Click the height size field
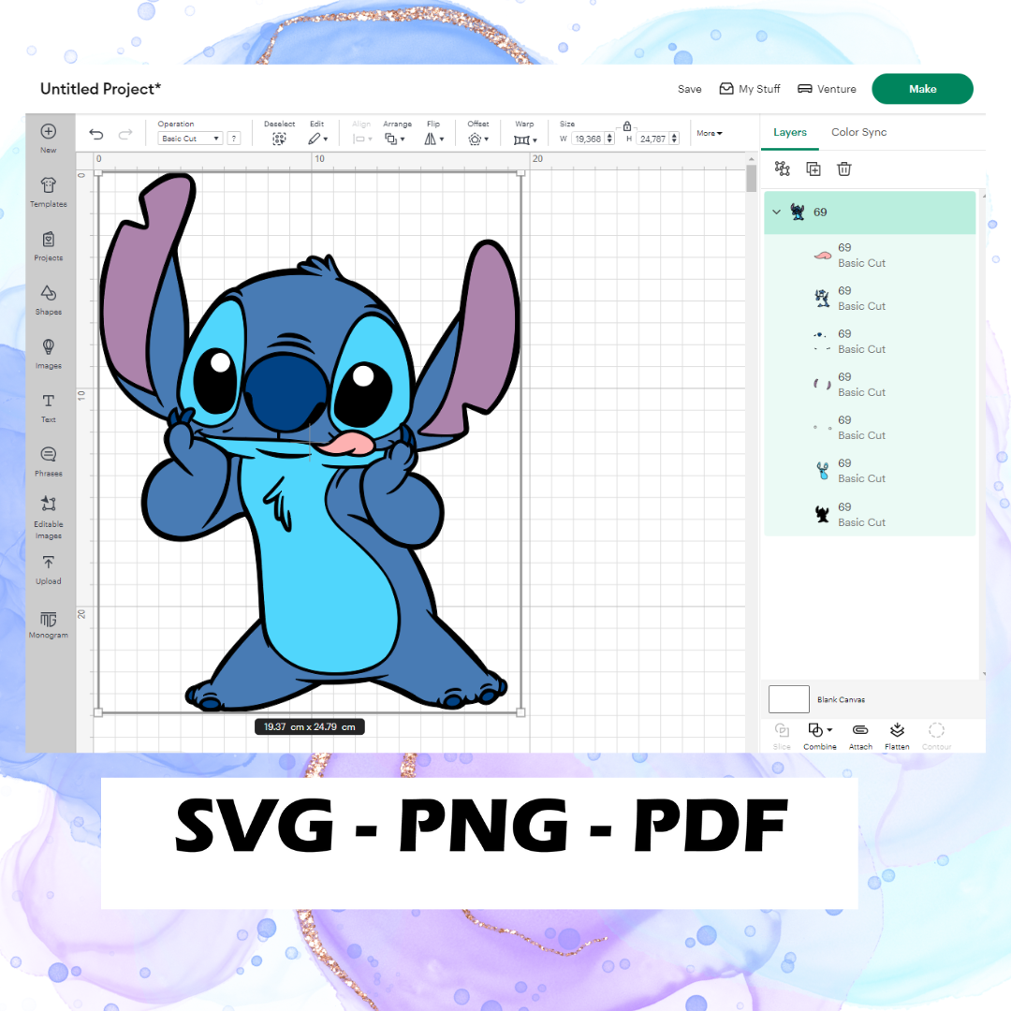 (x=652, y=139)
